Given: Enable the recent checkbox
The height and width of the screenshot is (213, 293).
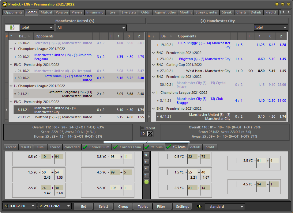Looking at the screenshot, I should click(142, 128).
